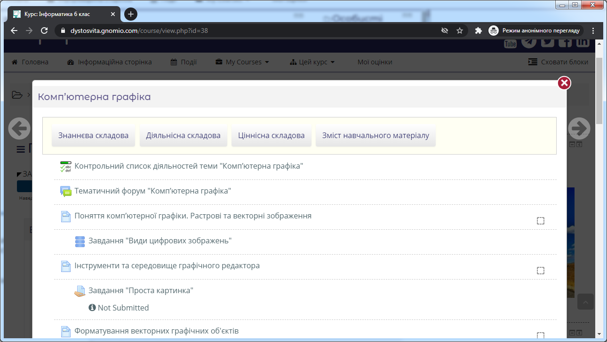607x342 pixels.
Task: Click the address bar URL
Action: [139, 31]
